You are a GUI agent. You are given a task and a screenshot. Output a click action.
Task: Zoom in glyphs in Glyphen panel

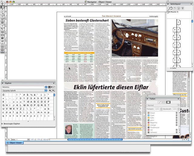(50, 91)
